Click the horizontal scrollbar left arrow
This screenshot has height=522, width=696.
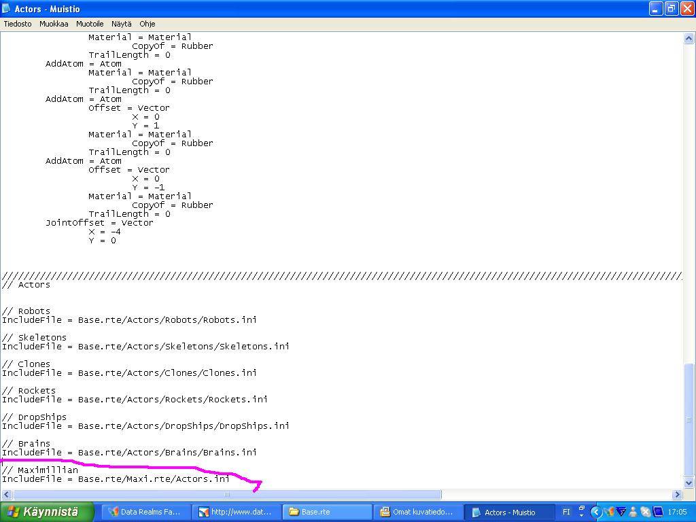pyautogui.click(x=7, y=495)
